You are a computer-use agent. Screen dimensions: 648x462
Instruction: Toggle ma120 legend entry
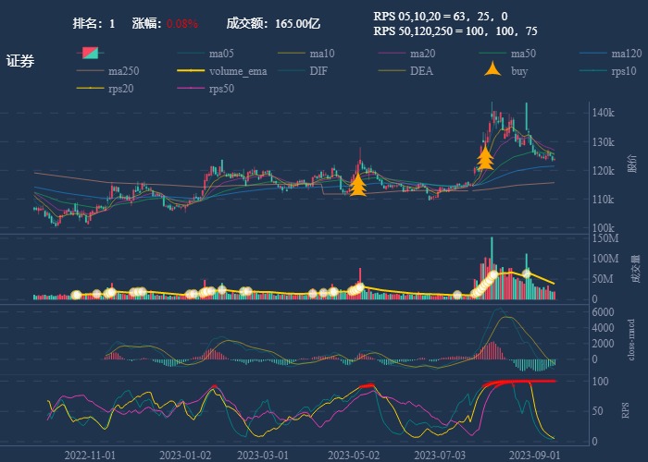point(593,54)
